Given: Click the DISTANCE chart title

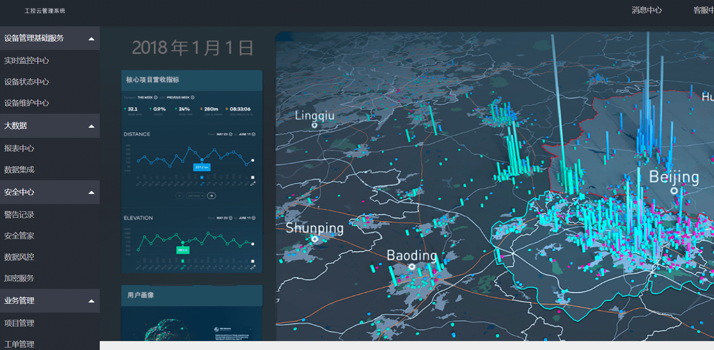Looking at the screenshot, I should 137,134.
